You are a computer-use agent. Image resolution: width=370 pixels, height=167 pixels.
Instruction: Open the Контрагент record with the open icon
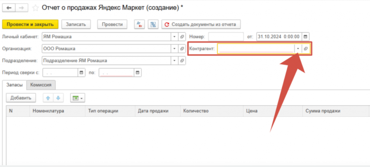pos(306,48)
